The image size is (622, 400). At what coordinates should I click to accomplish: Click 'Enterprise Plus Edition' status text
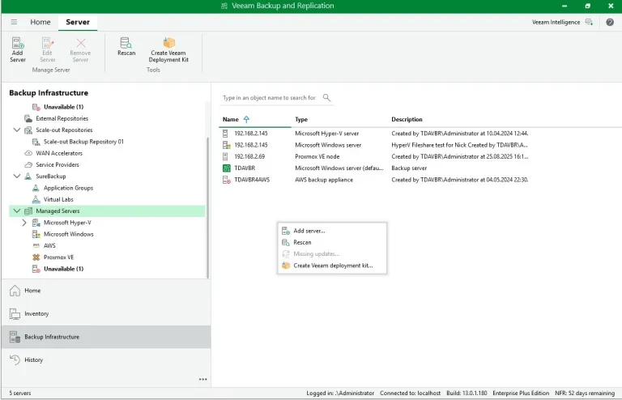(521, 393)
